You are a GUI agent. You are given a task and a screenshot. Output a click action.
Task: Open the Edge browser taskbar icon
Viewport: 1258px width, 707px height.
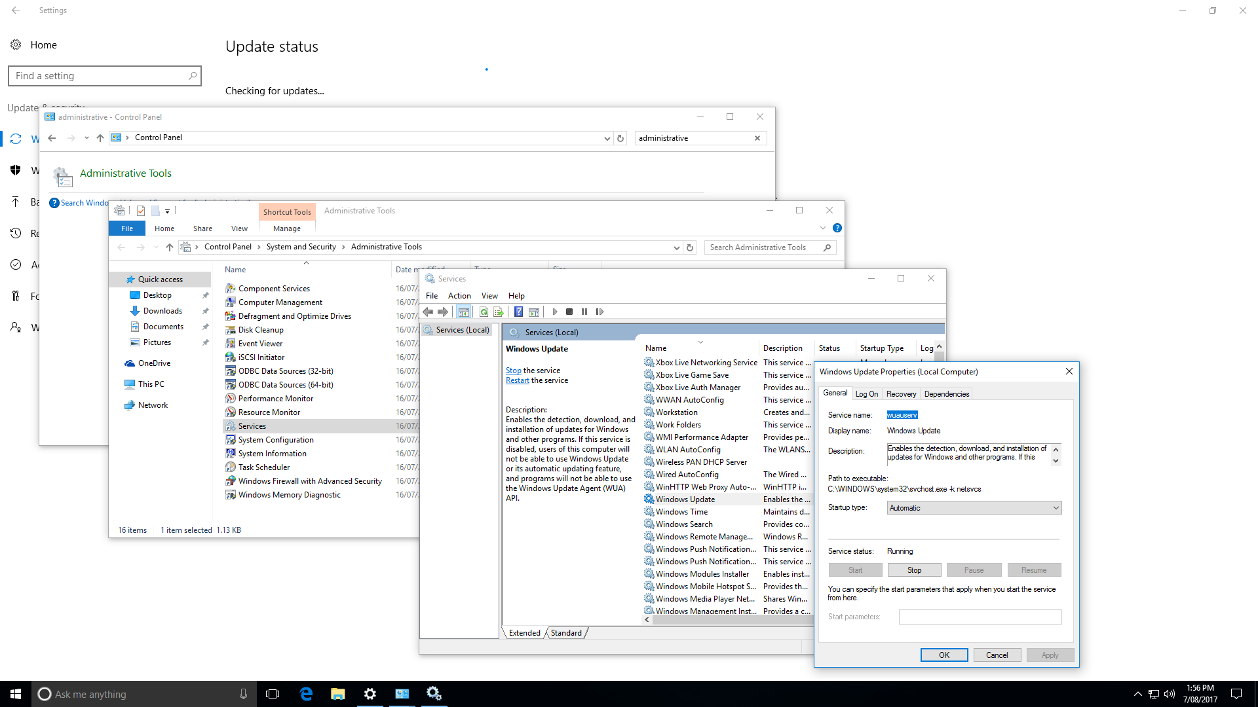coord(306,694)
